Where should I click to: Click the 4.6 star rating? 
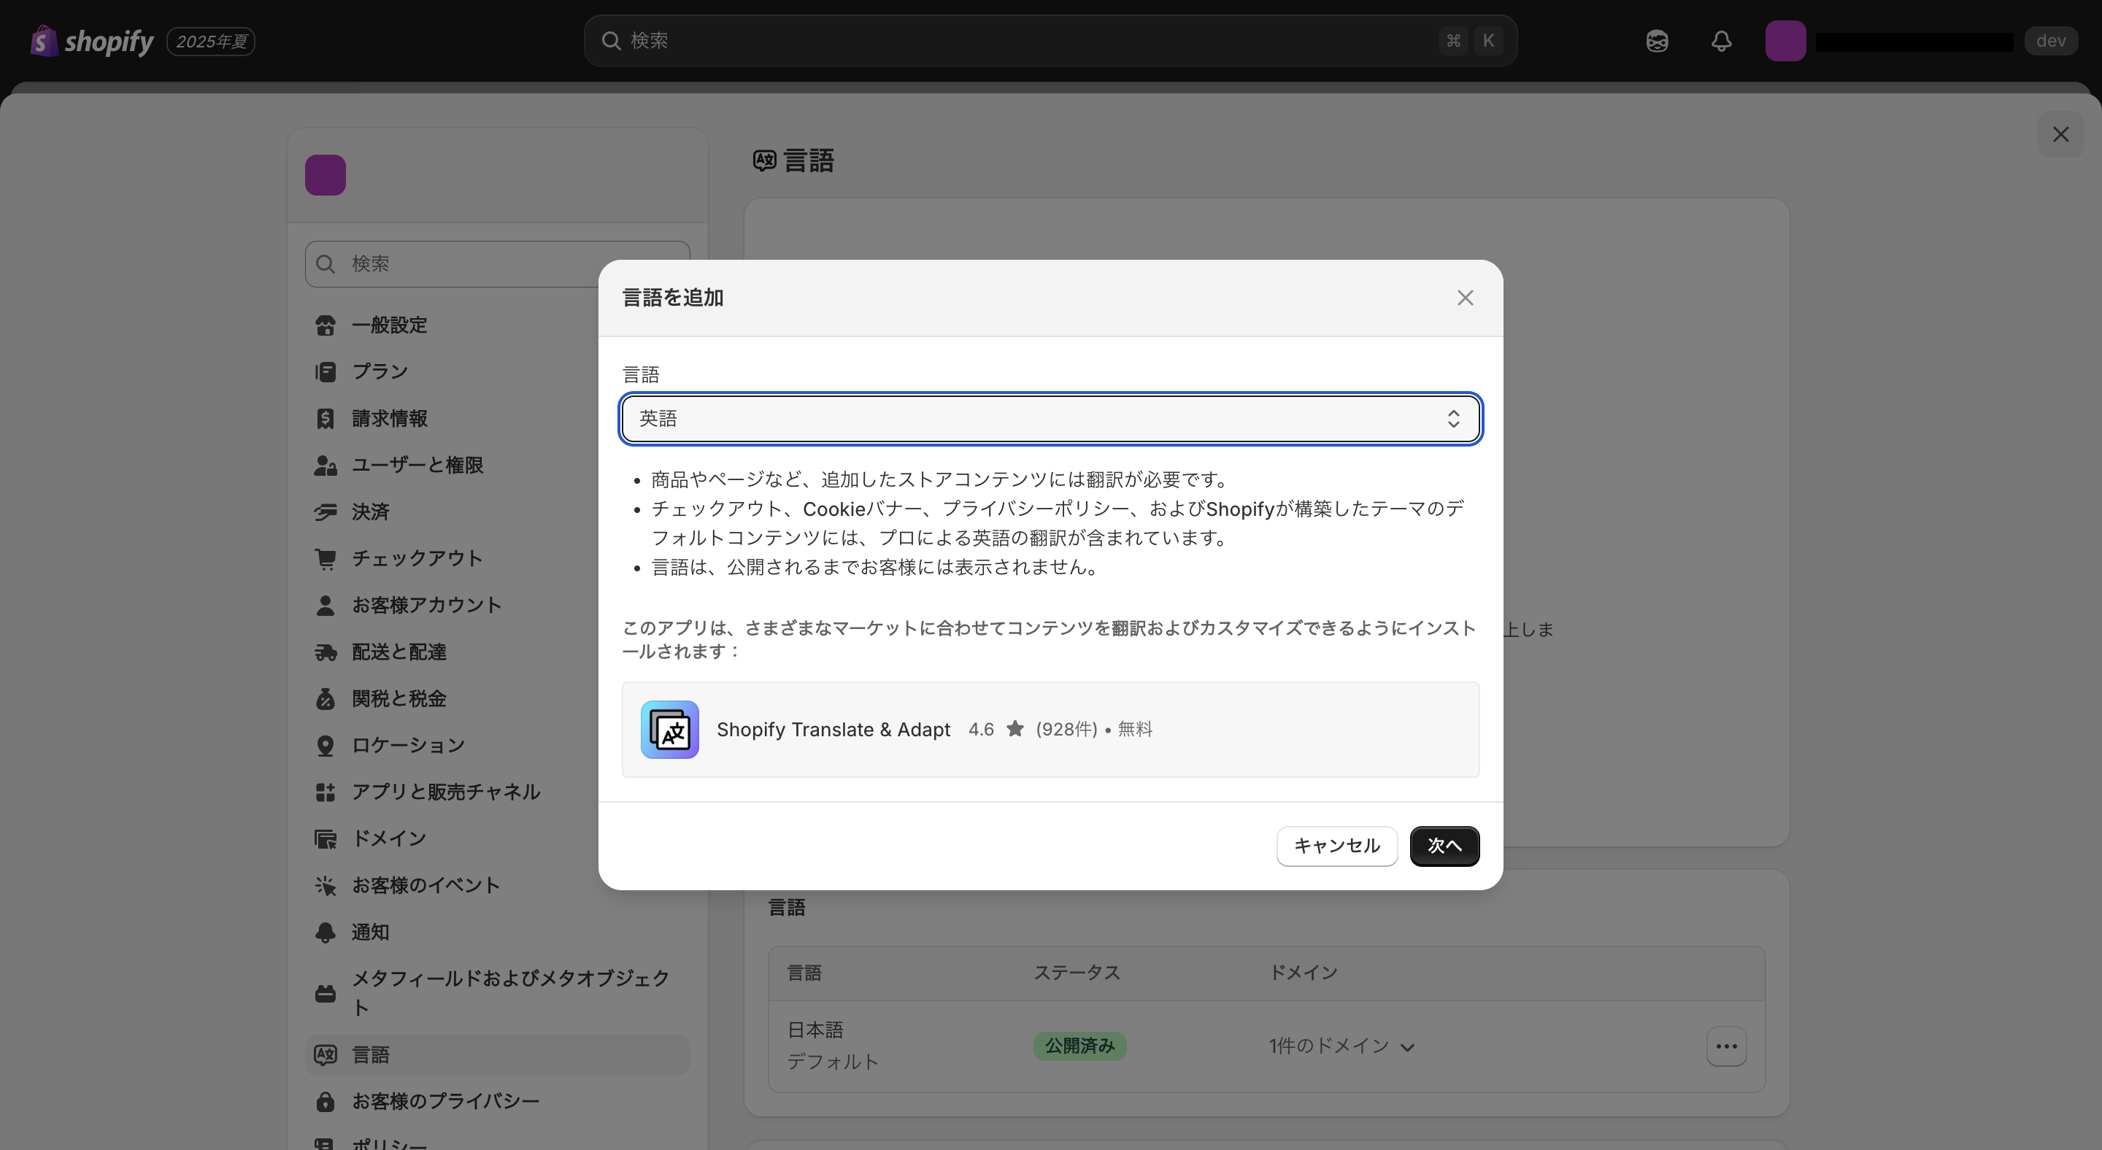click(x=996, y=729)
